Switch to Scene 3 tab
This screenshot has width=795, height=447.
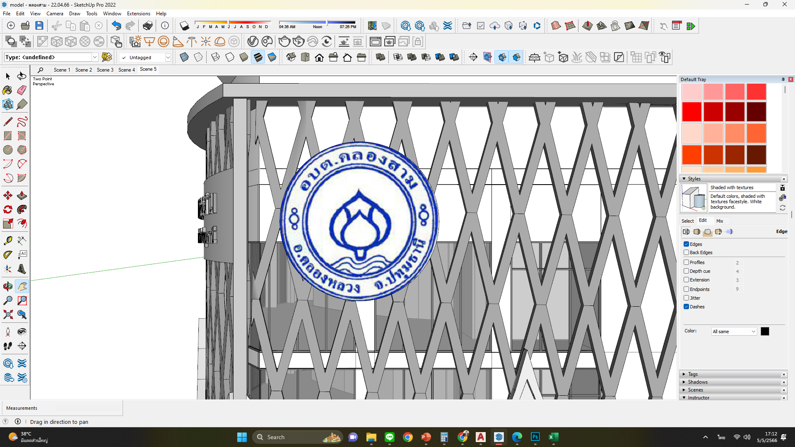[105, 70]
